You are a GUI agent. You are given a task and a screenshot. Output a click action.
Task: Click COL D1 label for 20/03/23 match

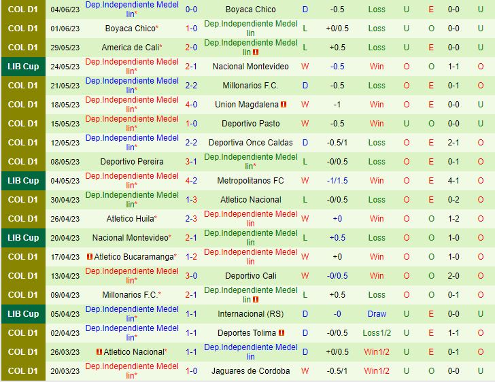[23, 371]
